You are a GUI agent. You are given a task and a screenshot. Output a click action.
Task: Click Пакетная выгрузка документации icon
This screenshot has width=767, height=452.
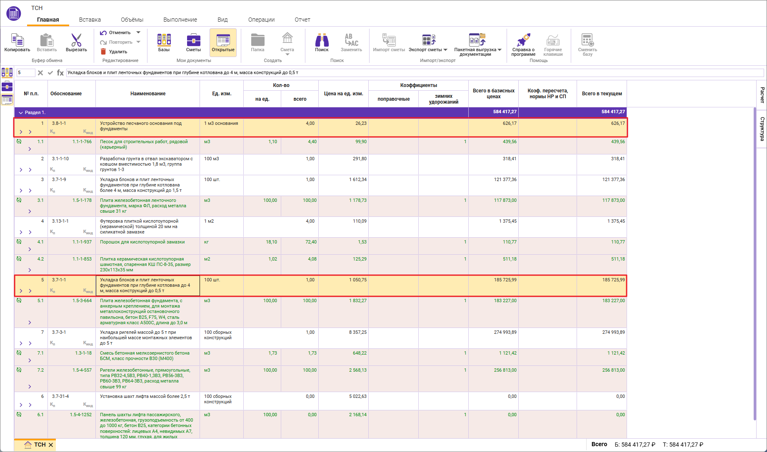pyautogui.click(x=477, y=40)
